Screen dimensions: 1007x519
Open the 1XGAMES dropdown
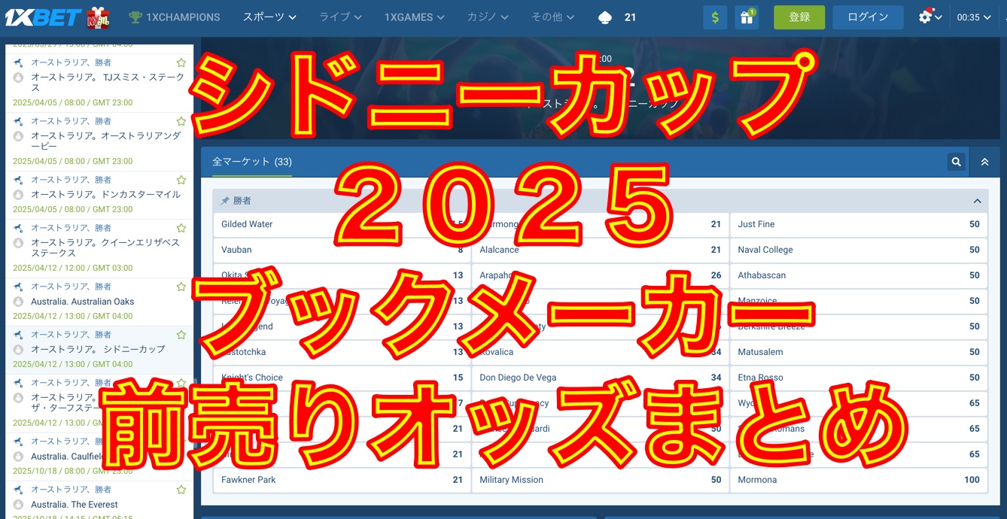click(x=414, y=17)
